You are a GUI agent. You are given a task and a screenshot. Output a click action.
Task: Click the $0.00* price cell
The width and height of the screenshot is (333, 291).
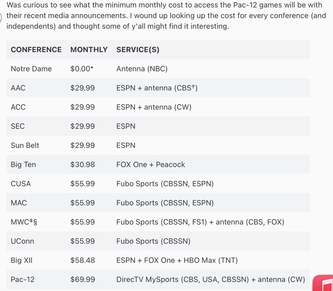click(x=82, y=69)
